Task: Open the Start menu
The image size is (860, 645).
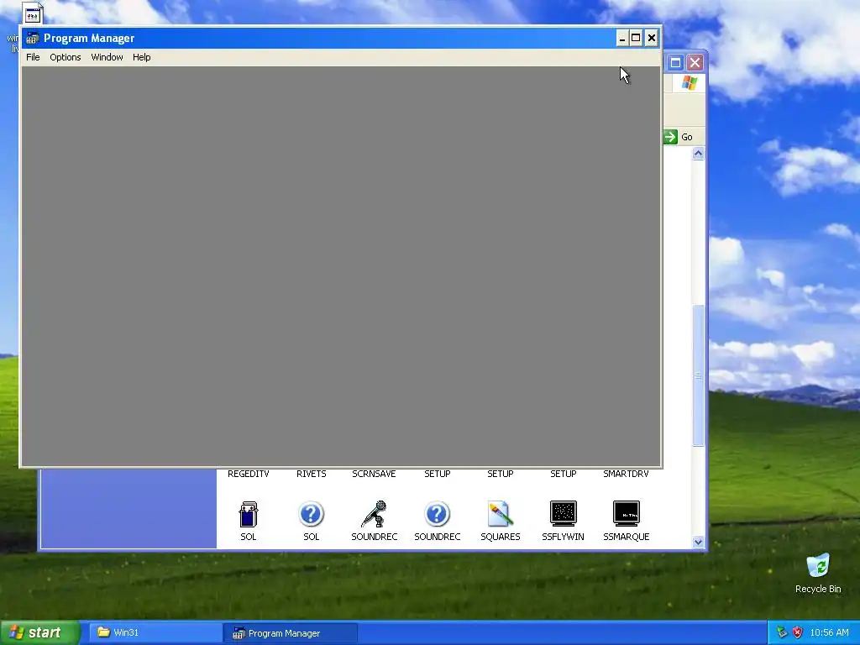Action: (x=39, y=632)
